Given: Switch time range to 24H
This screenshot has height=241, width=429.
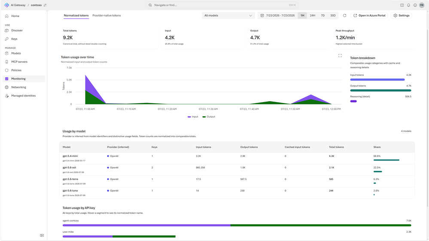Looking at the screenshot, I should pos(313,15).
